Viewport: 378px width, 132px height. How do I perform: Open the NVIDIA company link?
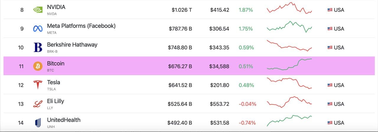(x=56, y=7)
